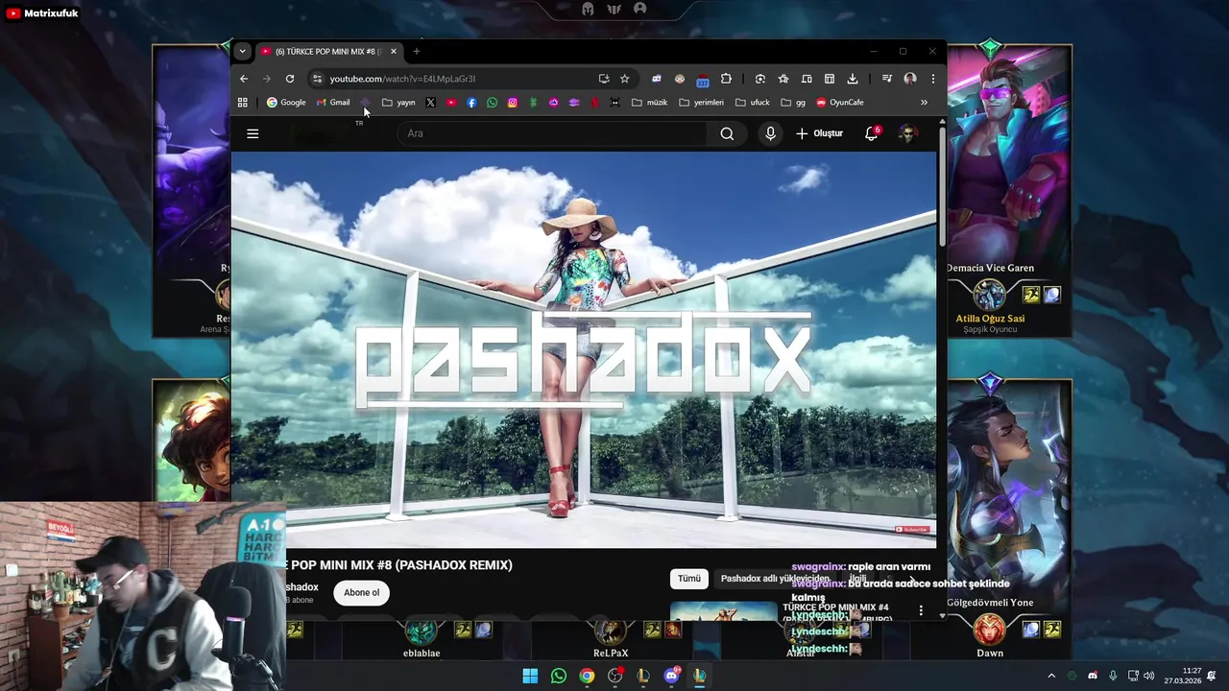Click the Gölgedövmeli Yone skin name
1229x691 pixels.
coord(990,603)
